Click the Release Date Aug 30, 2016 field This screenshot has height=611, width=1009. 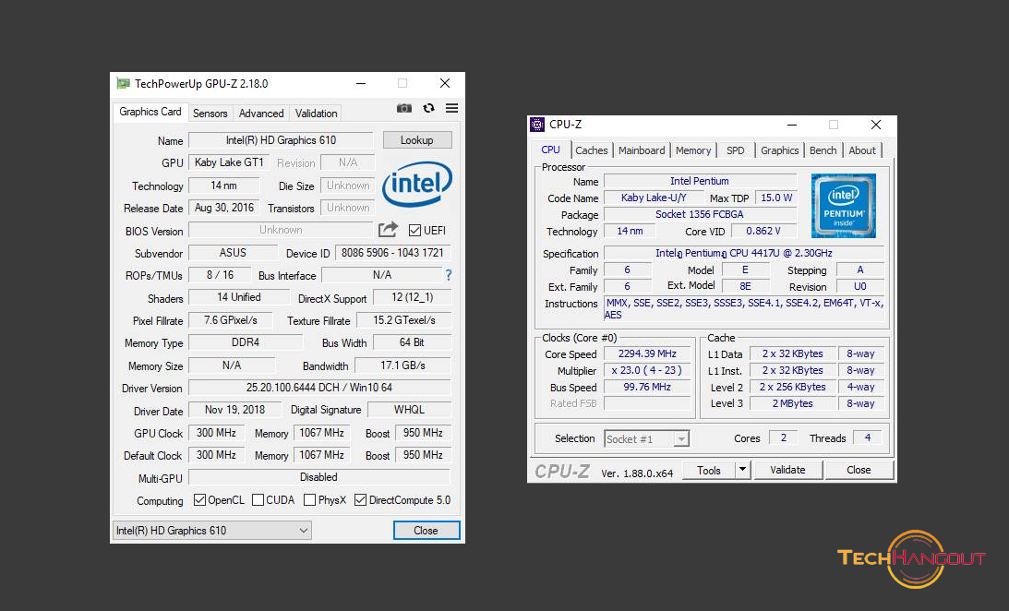pyautogui.click(x=224, y=208)
